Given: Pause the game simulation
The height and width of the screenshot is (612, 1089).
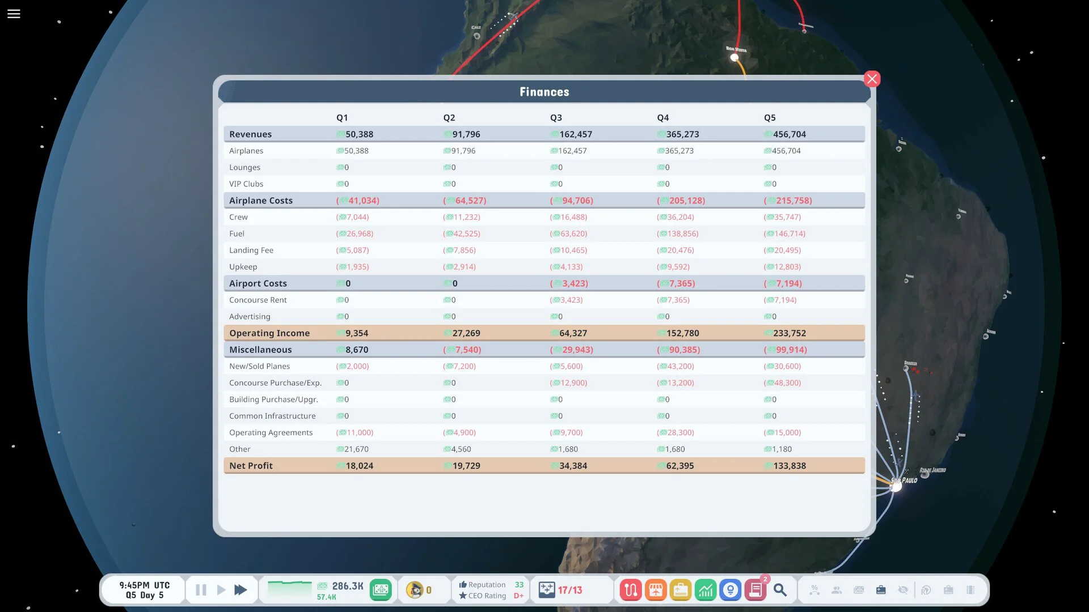Looking at the screenshot, I should pos(200,589).
